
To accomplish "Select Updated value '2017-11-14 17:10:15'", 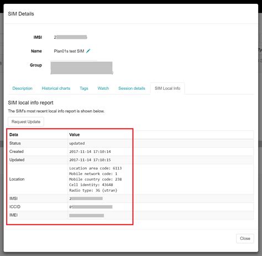I will click(x=90, y=160).
